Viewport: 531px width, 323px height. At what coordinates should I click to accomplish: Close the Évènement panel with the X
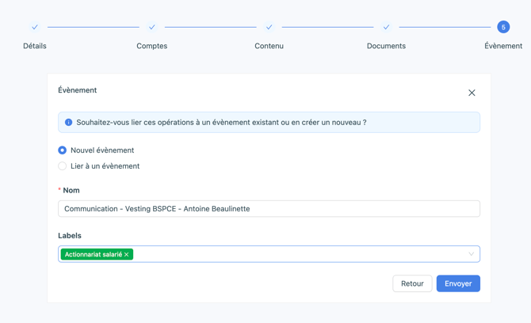(x=472, y=93)
